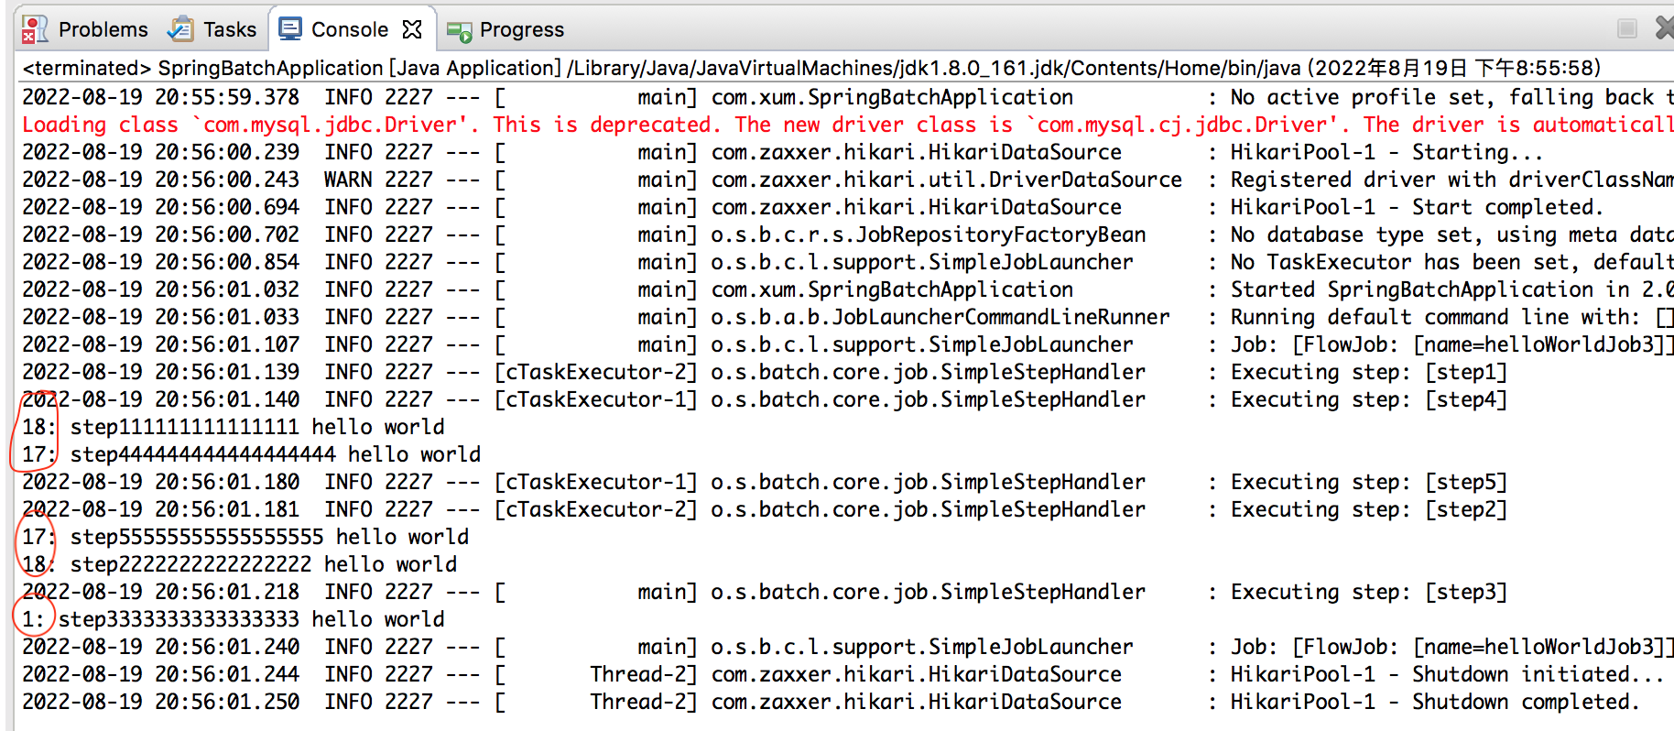Screen dimensions: 1674x731
Task: Select the step1111 hello world output line
Action: point(256,427)
